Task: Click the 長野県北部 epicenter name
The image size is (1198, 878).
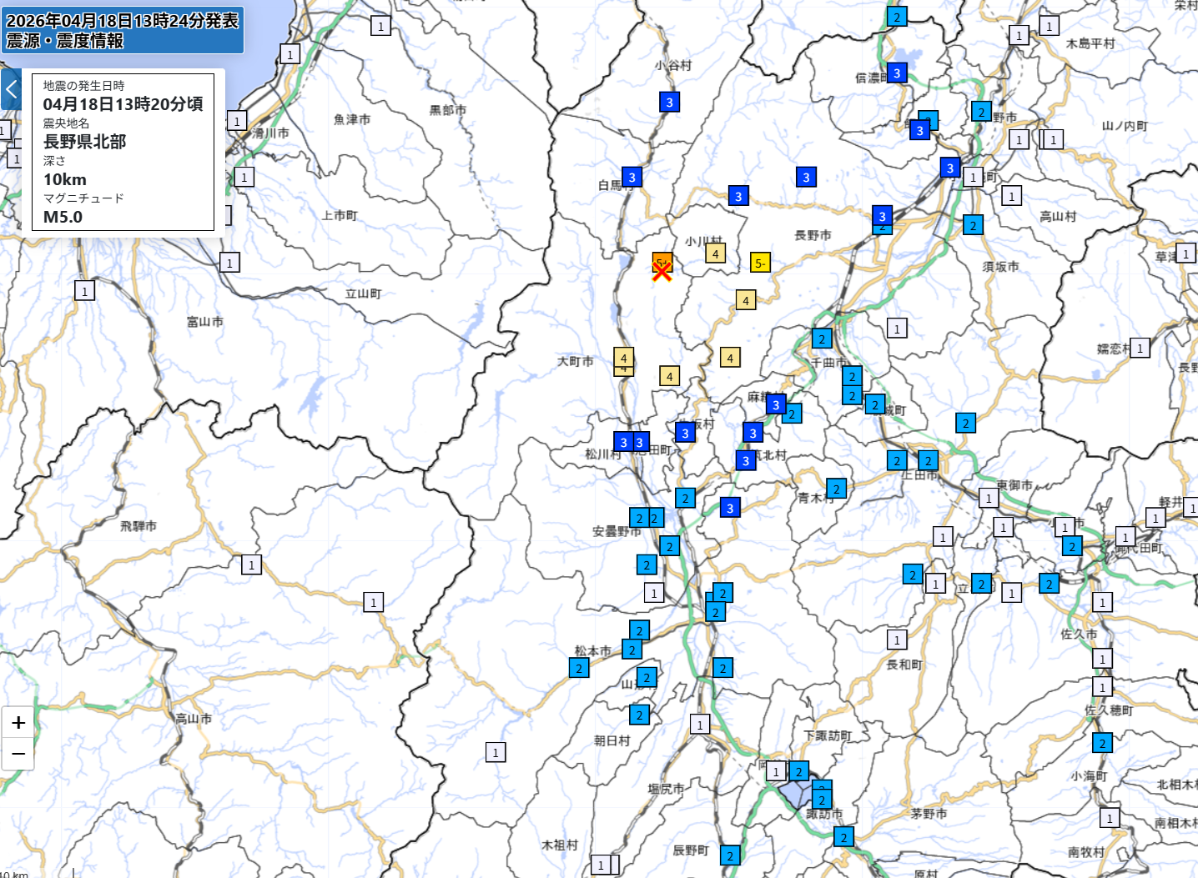Action: (x=85, y=142)
